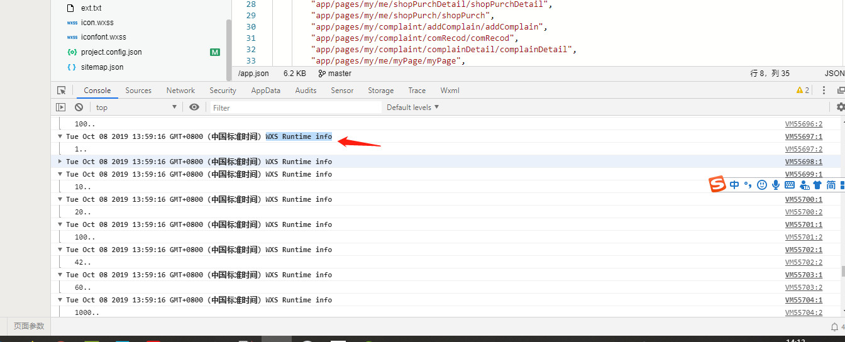Expand the collapsed log entry VM55698:1
Screen dimensions: 845x342
60,162
